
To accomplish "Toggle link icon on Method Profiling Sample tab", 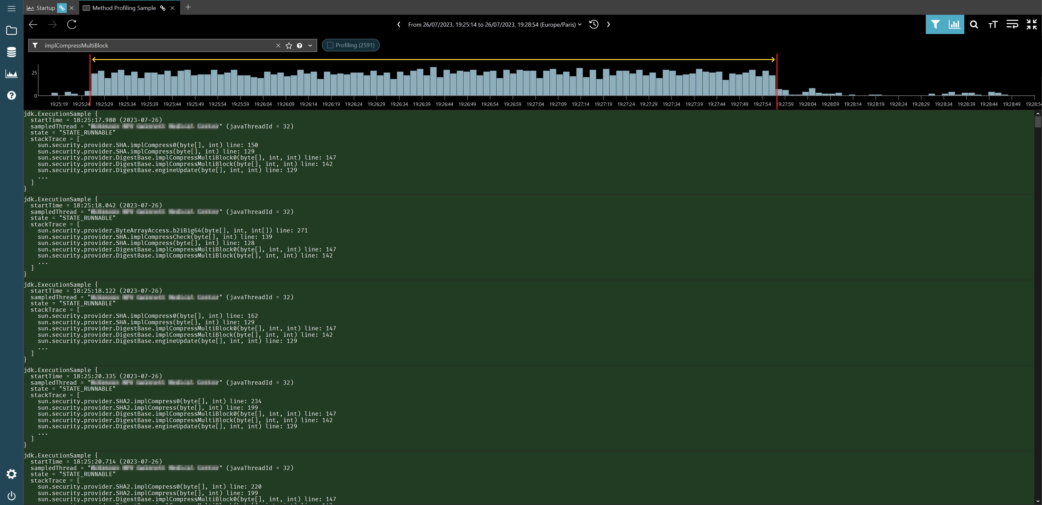I will [x=163, y=8].
